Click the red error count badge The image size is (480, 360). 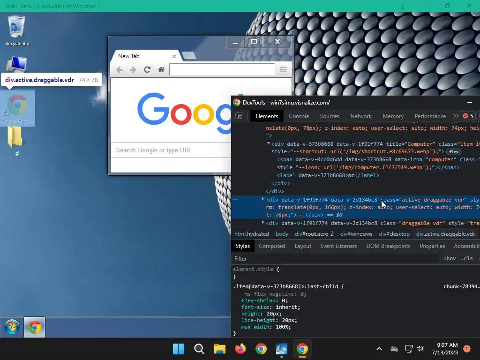468,116
